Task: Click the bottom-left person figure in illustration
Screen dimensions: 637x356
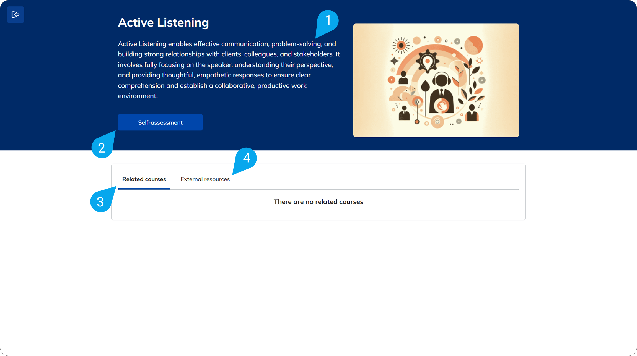Action: click(x=404, y=113)
